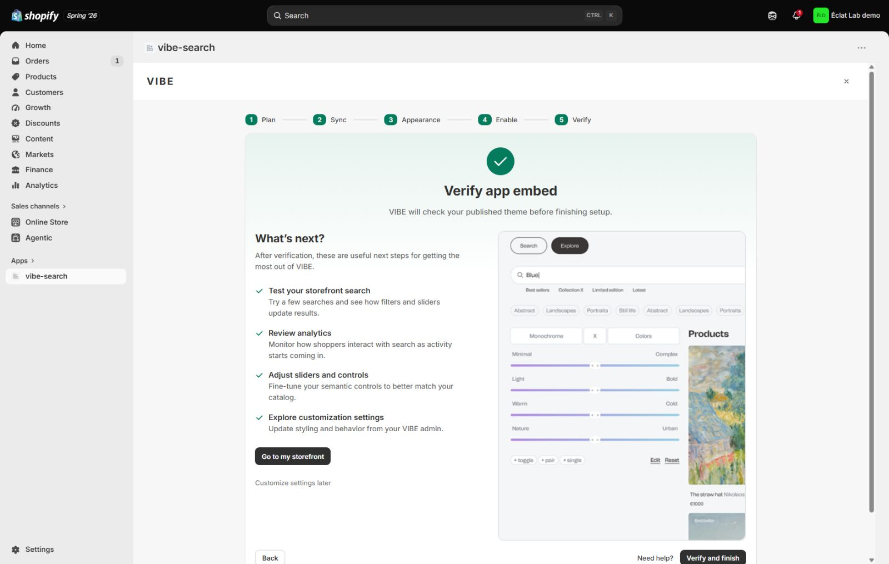Click the Online Store icon
This screenshot has height=564, width=889.
16,222
